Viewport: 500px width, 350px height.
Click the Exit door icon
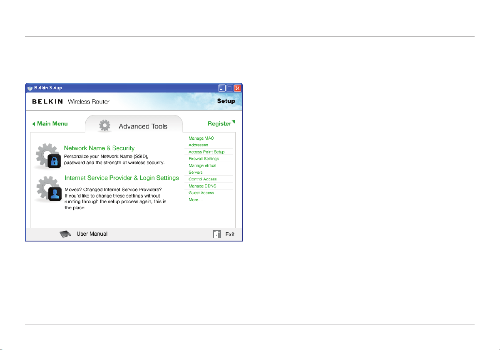(216, 234)
